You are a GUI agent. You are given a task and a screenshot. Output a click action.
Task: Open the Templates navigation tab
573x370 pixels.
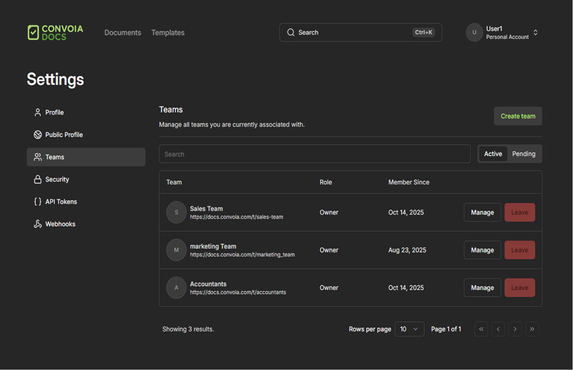[168, 32]
